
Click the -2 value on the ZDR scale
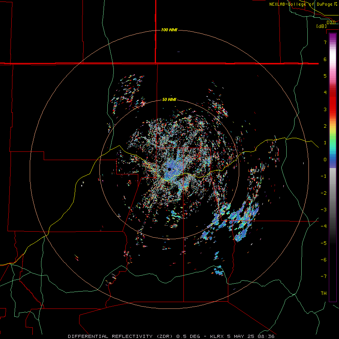click(x=324, y=193)
